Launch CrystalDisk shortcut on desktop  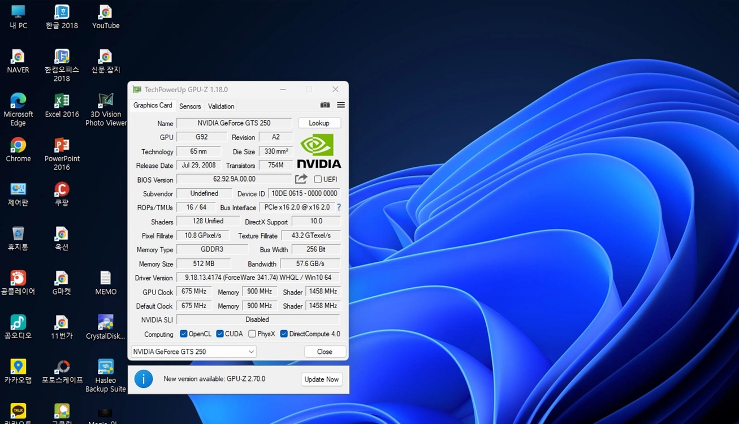pyautogui.click(x=106, y=327)
